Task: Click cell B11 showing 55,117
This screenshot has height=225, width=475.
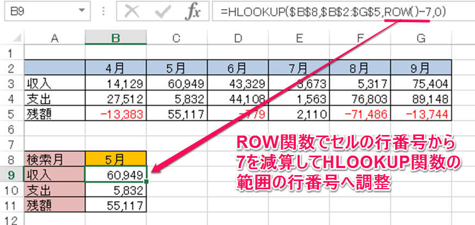Action: point(115,205)
